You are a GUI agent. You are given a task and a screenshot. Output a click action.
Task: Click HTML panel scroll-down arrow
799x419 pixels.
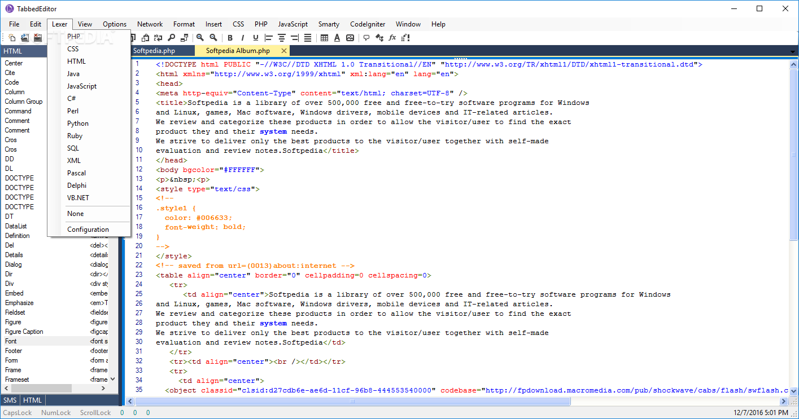pos(112,380)
